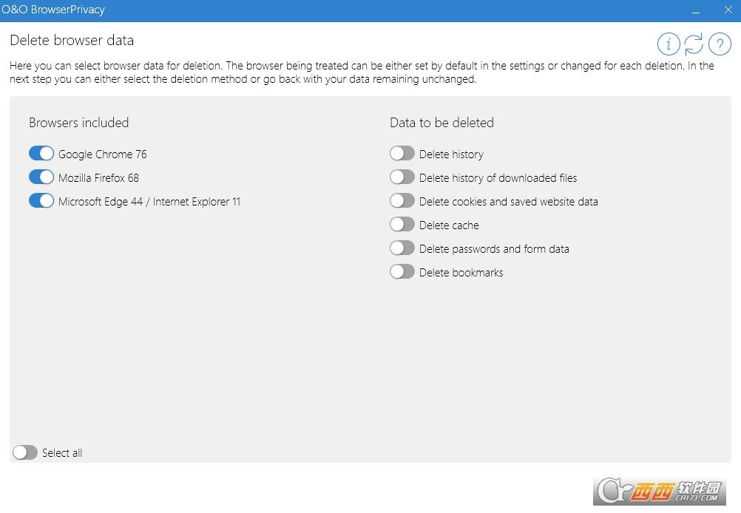Minimize the O&O BrowserPrivacy window
Viewport: 741px width, 513px height.
coord(696,10)
